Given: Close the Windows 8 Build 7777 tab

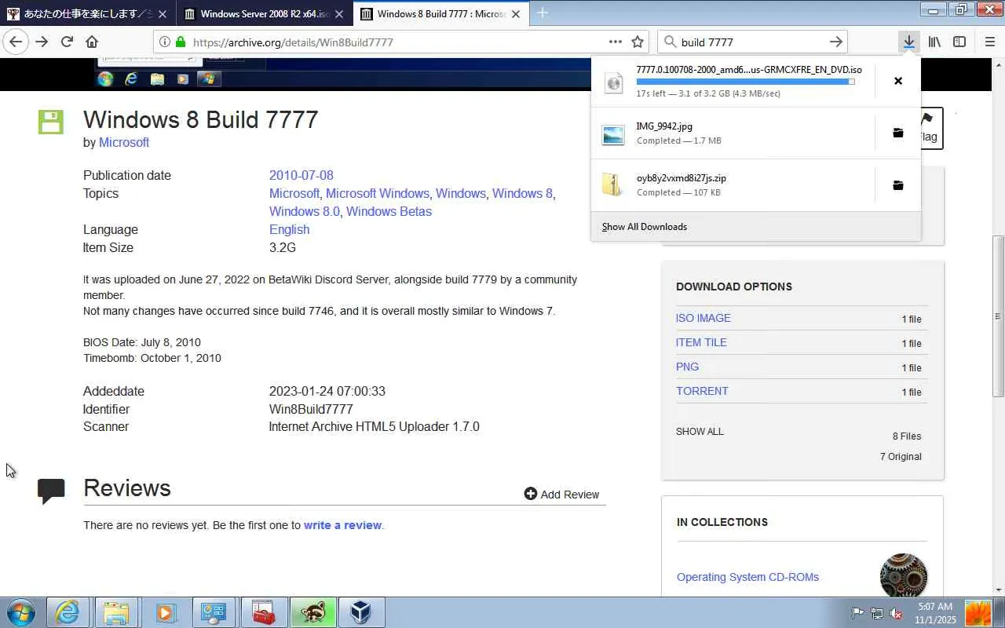Looking at the screenshot, I should click(516, 13).
